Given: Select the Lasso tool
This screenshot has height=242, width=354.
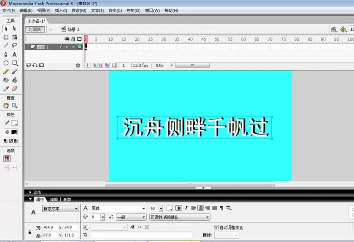Looking at the screenshot, I should 15,46.
